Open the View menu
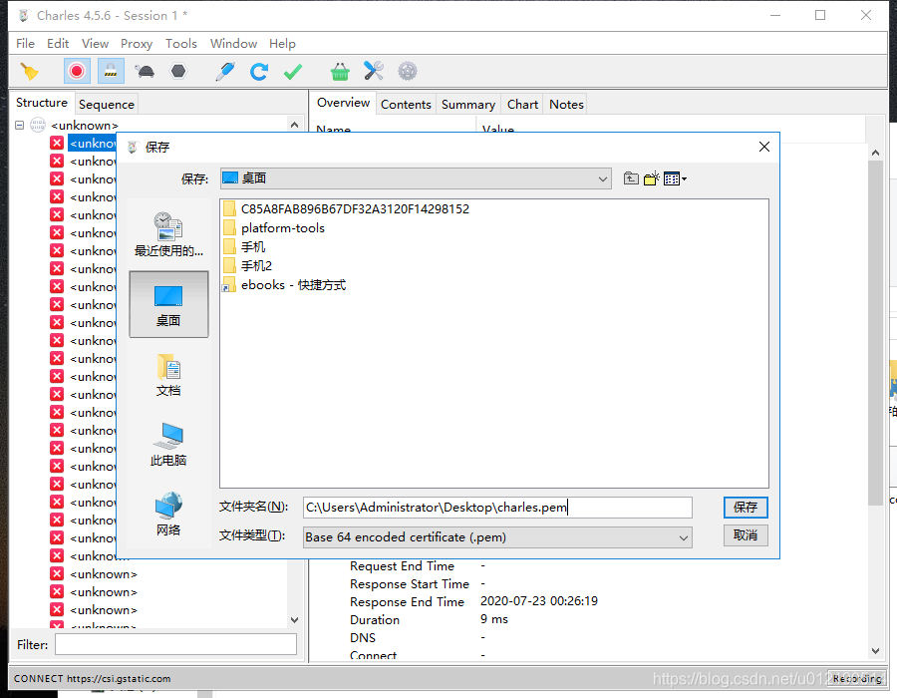This screenshot has width=897, height=698. click(x=95, y=44)
